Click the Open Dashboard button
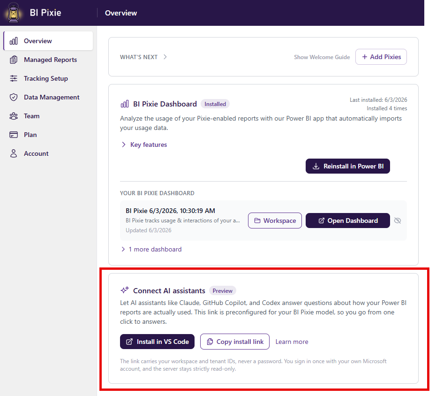 click(x=348, y=221)
